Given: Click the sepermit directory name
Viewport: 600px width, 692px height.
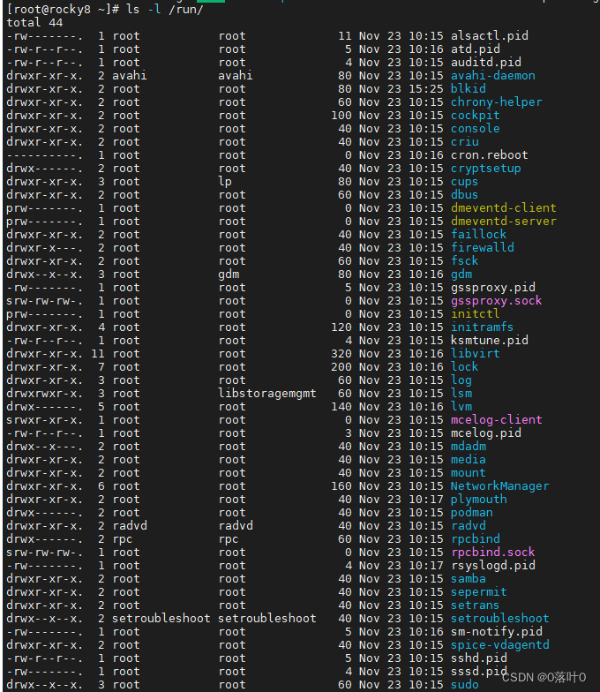Looking at the screenshot, I should [x=478, y=591].
